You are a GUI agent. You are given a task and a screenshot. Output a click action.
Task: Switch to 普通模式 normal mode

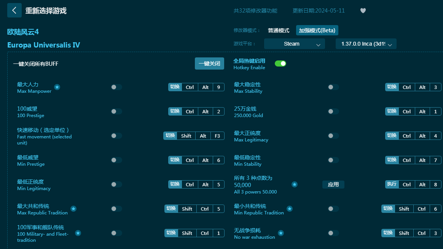pos(279,30)
